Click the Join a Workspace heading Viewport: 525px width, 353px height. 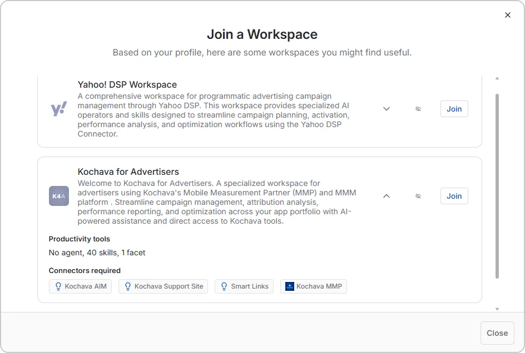click(x=262, y=34)
